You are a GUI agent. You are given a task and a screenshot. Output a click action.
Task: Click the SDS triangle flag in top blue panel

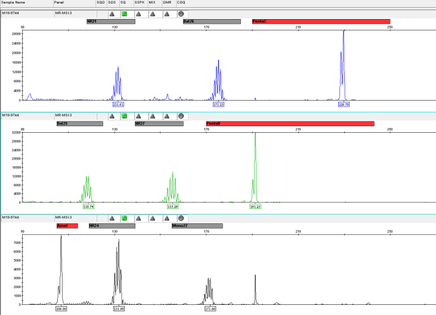112,13
